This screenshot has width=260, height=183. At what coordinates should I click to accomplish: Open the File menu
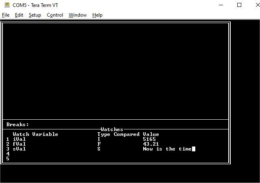6,15
